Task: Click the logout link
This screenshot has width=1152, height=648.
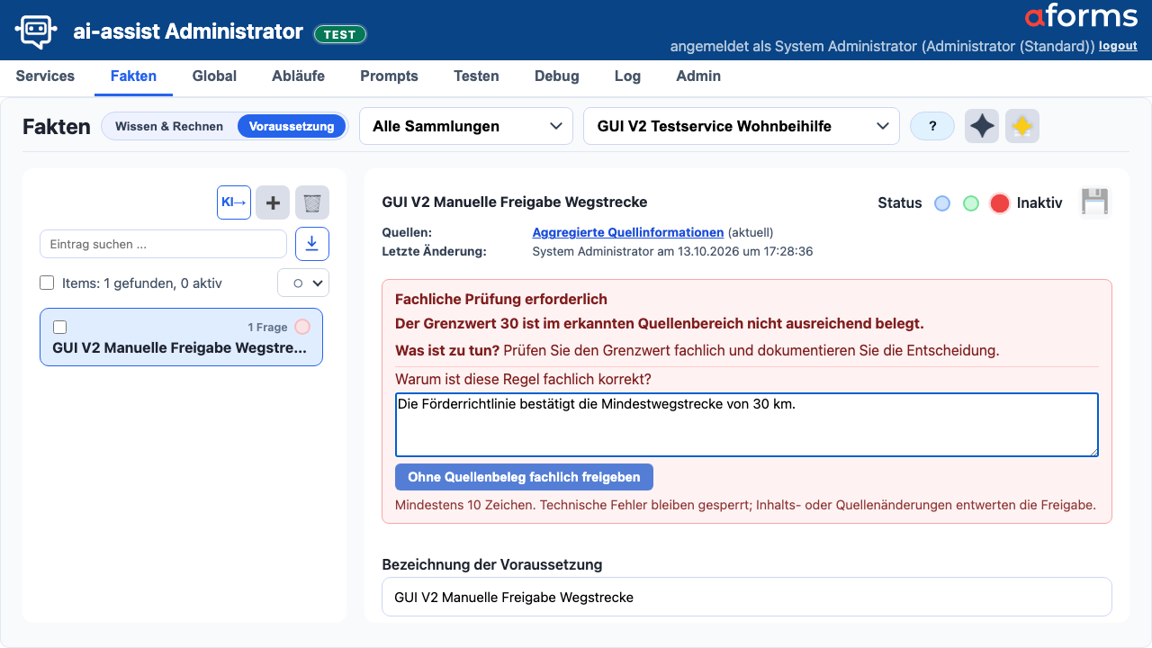Action: [x=1118, y=46]
